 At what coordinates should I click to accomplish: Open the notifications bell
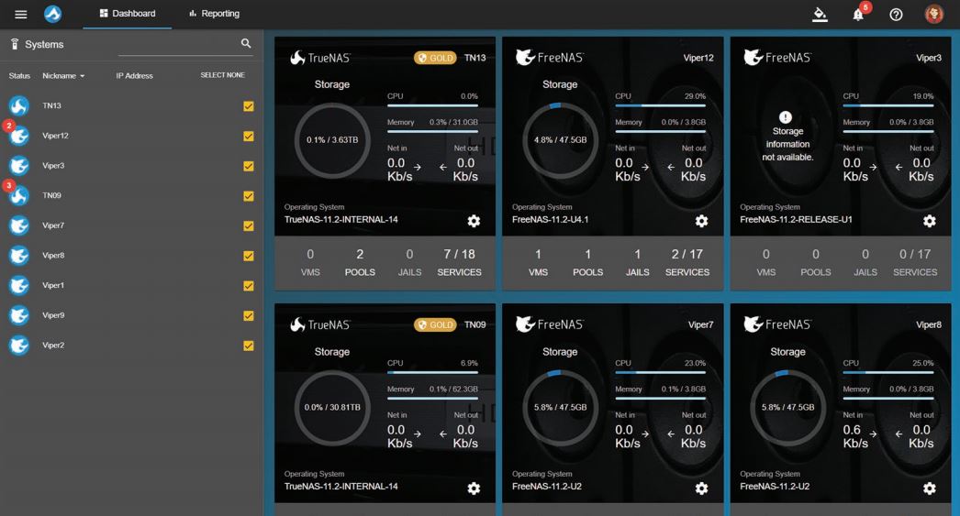[x=858, y=15]
